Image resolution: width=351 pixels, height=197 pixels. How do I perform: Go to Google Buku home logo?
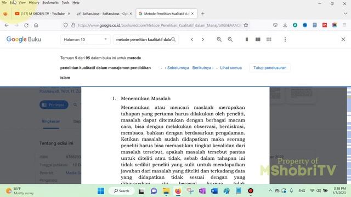pos(24,39)
